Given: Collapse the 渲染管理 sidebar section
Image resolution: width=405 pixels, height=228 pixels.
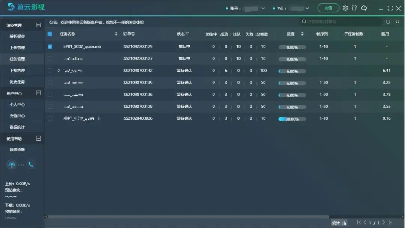Looking at the screenshot, I should [x=38, y=25].
